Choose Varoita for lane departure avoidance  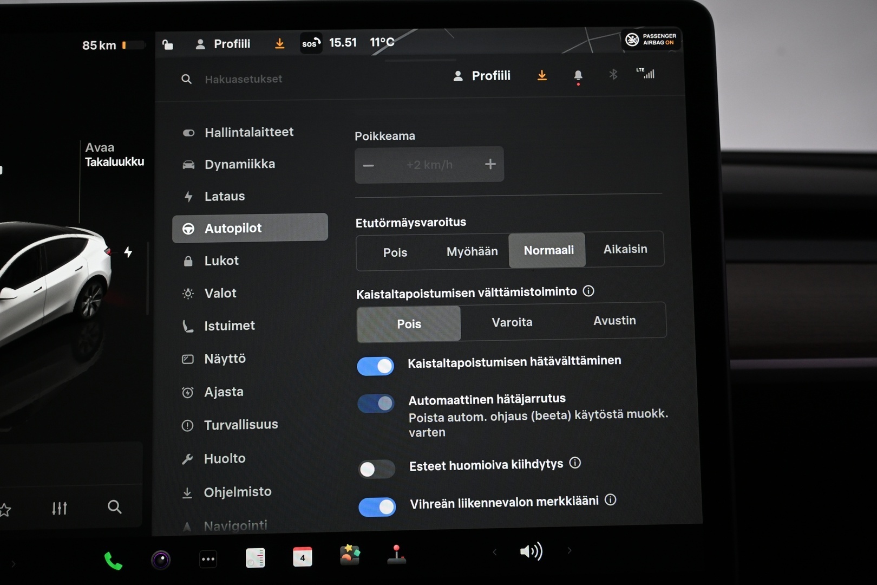point(512,322)
